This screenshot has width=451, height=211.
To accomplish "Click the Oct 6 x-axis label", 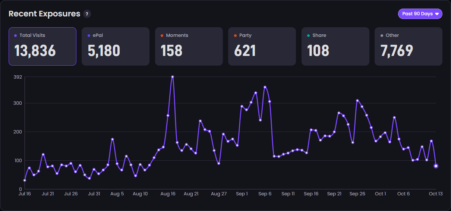I will (404, 194).
